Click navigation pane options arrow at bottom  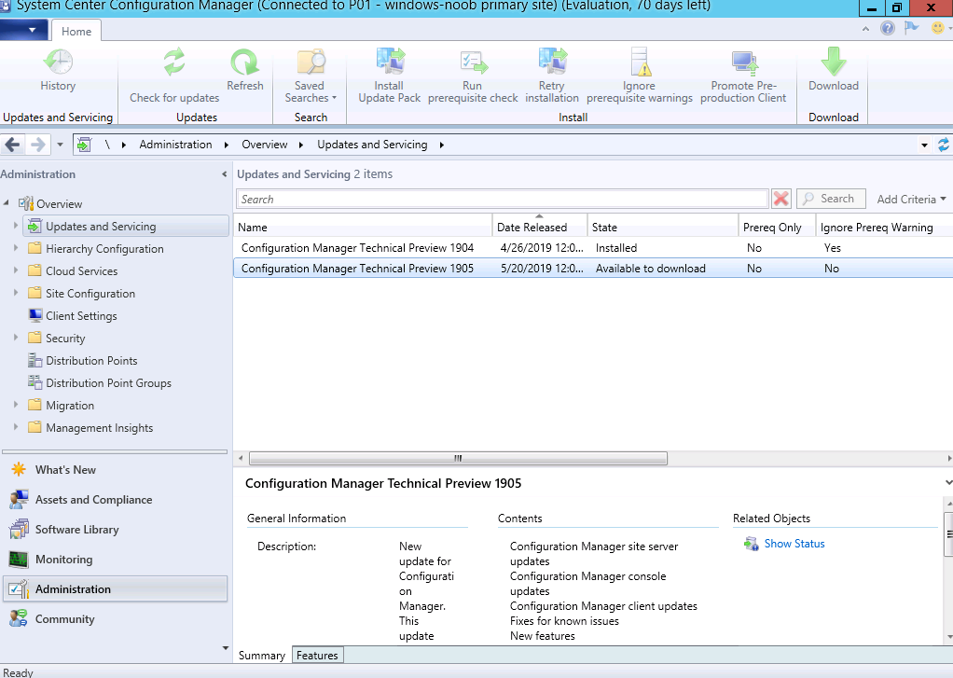pyautogui.click(x=226, y=648)
